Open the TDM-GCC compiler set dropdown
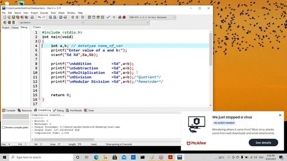Image resolution: width=287 pixels, height=161 pixels. point(152,17)
